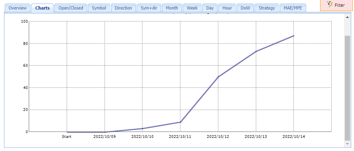The width and height of the screenshot is (354, 151).
Task: Select the Charts tab
Action: [x=42, y=8]
